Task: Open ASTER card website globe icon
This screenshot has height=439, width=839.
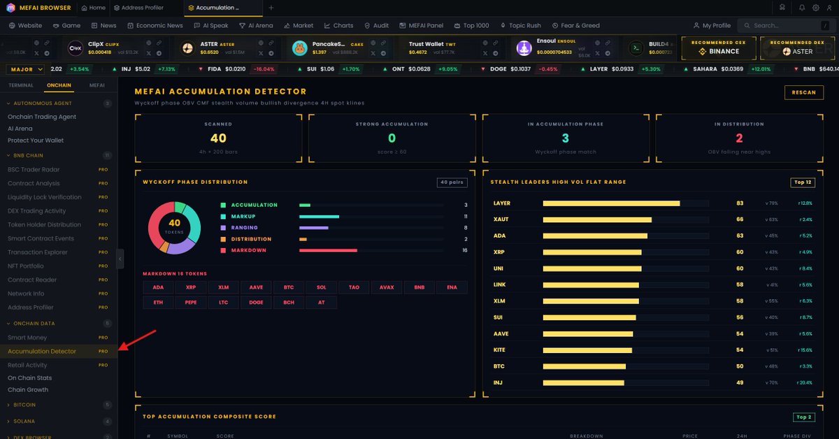Action: pyautogui.click(x=261, y=43)
